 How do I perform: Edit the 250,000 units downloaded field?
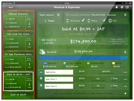(x=106, y=72)
